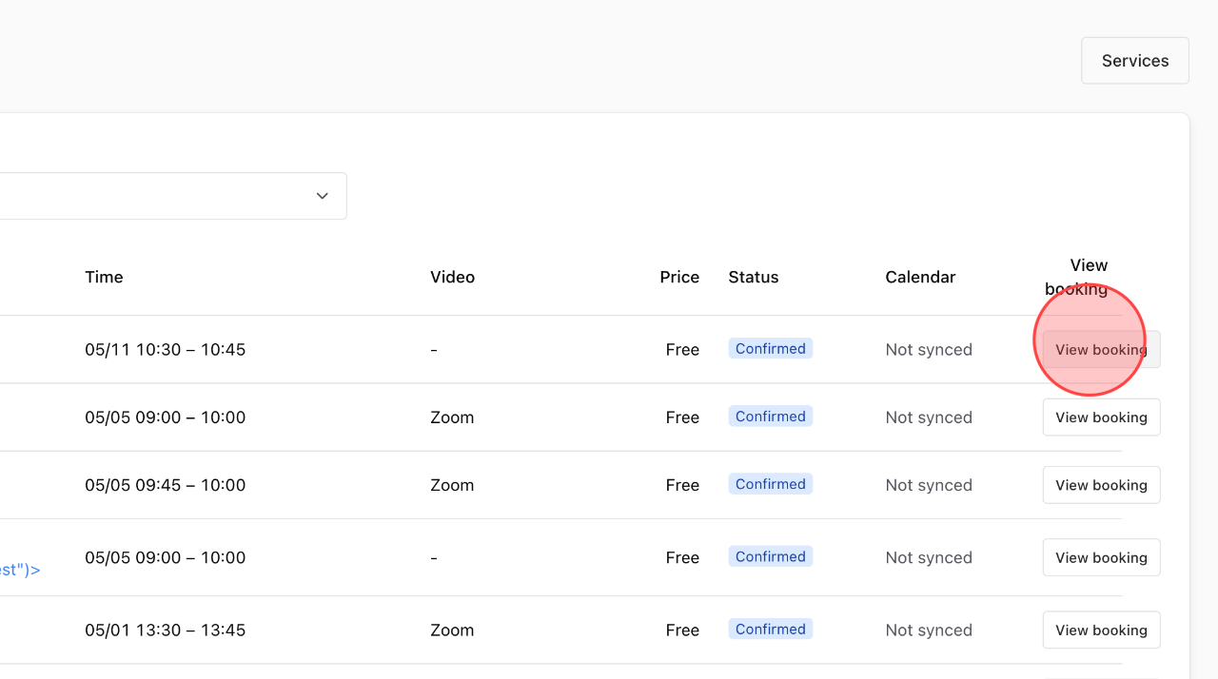Click Not synced in 05/11 10:30 row
Screen dimensions: 1218x679
pyautogui.click(x=929, y=350)
